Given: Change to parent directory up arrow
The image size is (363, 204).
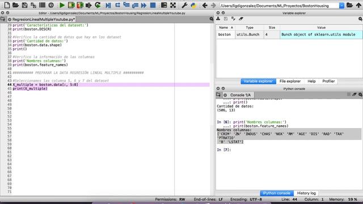Looking at the screenshot, I should pos(358,5).
